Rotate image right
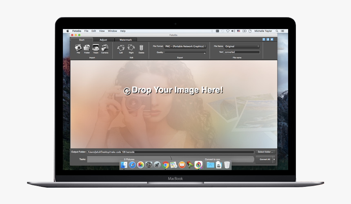Screen dimensions: 351x204 [131, 48]
